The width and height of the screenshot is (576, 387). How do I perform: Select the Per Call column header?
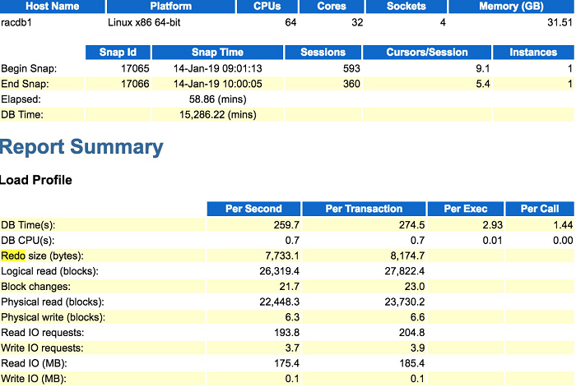(540, 209)
